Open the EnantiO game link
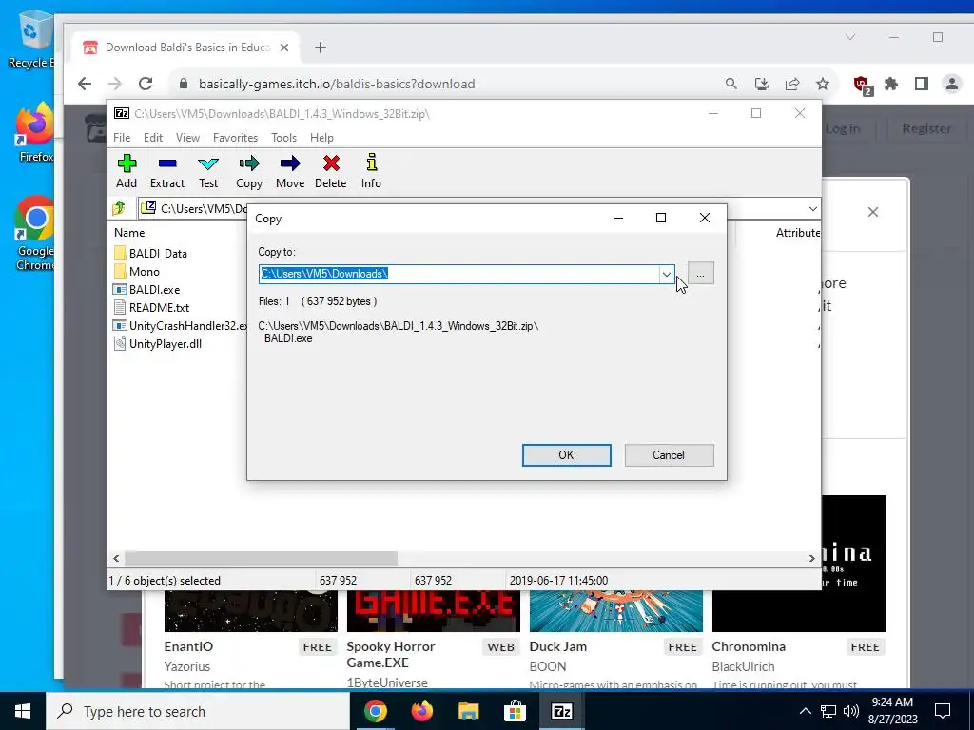Viewport: 974px width, 730px height. (188, 646)
